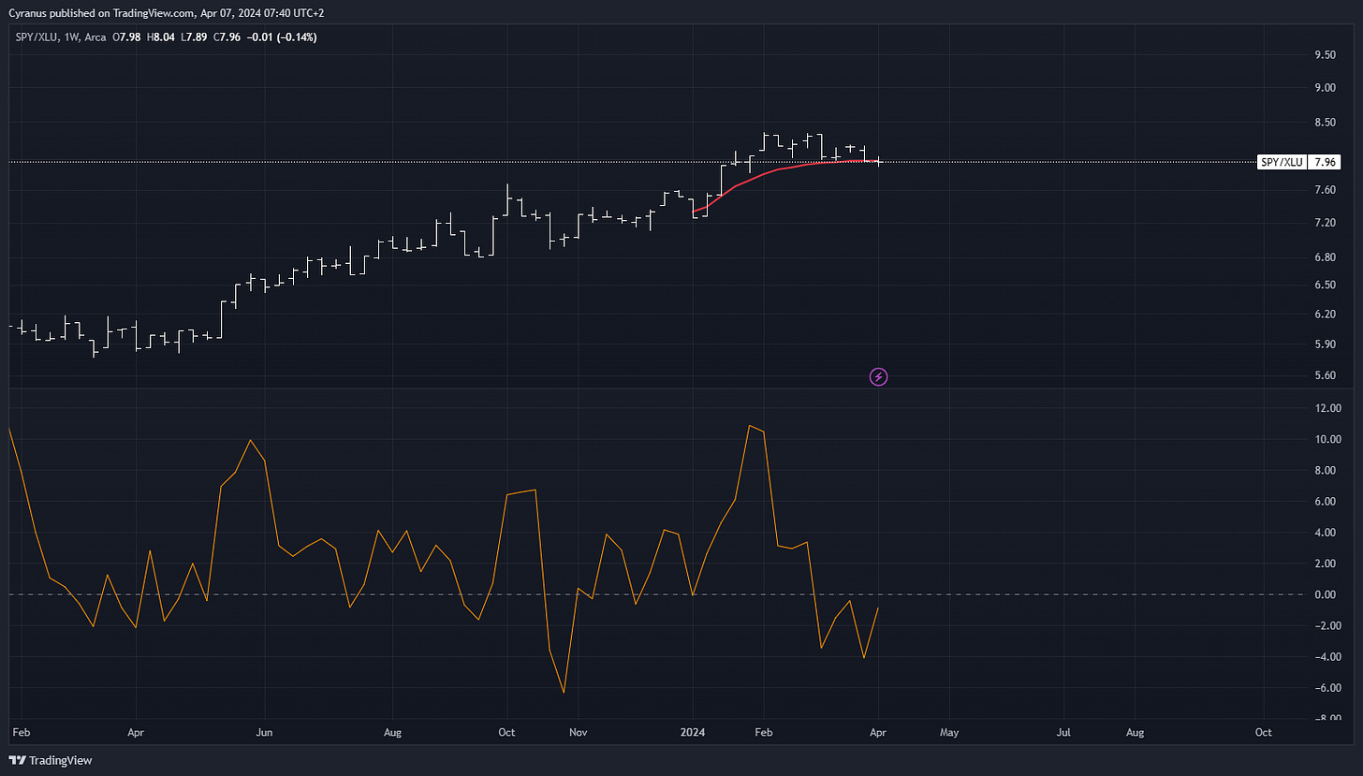The height and width of the screenshot is (776, 1363).
Task: Click the 6.20 price axis label
Action: [x=1324, y=315]
